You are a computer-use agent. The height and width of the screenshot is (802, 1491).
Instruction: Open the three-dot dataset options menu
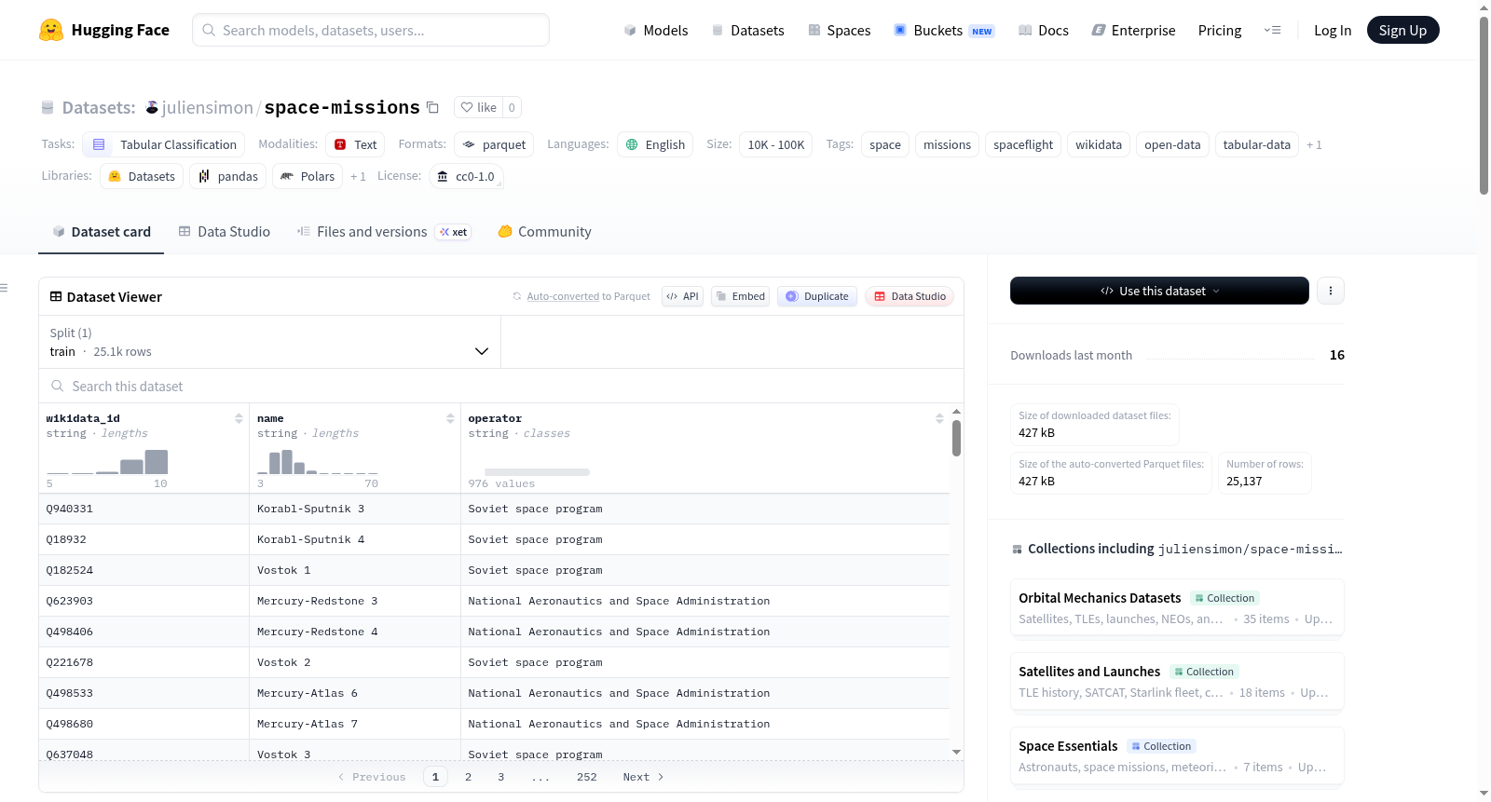click(x=1331, y=291)
